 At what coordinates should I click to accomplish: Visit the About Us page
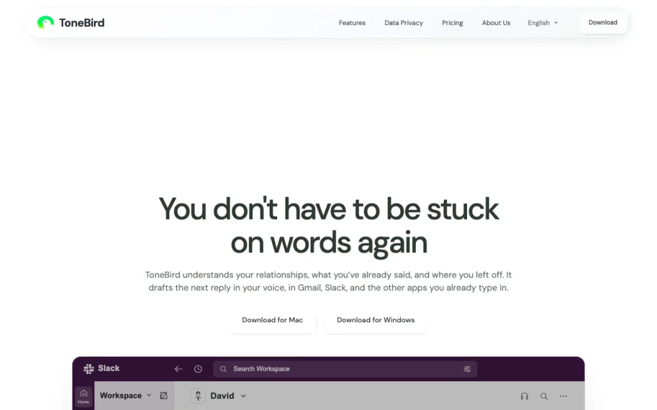(496, 22)
